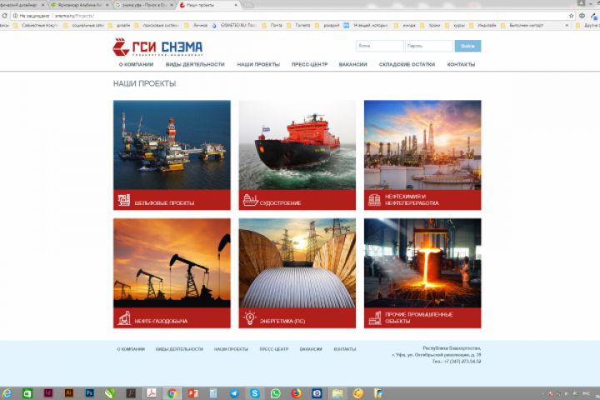The image size is (600, 400).
Task: Open the социальные сети bookmarks folder
Action: [84, 25]
